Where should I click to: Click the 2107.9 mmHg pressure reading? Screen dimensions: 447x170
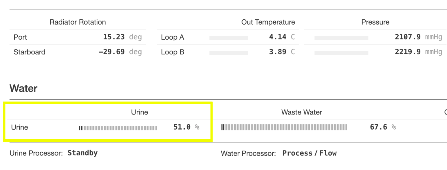[418, 37]
